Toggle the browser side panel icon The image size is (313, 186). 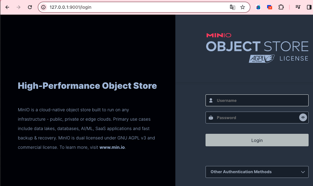tap(309, 7)
